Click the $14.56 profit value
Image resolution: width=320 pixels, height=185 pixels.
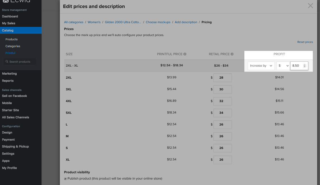click(279, 89)
